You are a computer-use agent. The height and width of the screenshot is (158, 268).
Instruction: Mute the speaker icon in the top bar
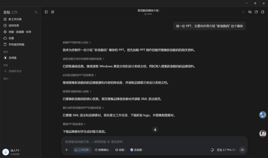(250, 12)
